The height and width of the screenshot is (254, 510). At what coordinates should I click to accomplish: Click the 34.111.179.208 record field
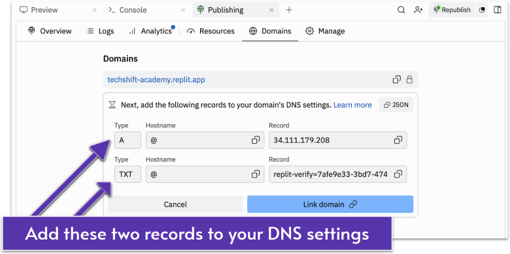(337, 140)
